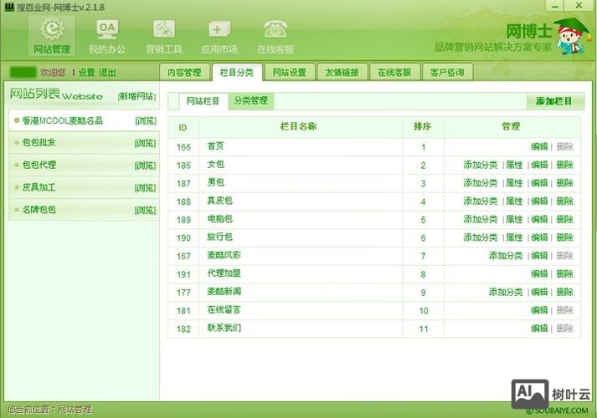Open the 我的办公 OA icon
Viewport: 597px width, 418px height.
(x=107, y=36)
